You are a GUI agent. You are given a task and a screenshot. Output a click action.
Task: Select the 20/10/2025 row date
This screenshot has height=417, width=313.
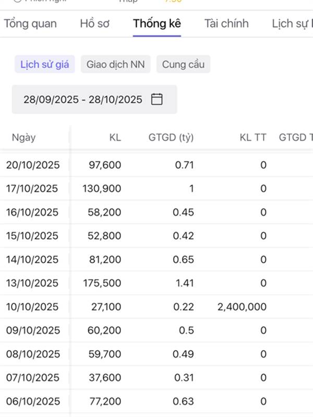[33, 165]
